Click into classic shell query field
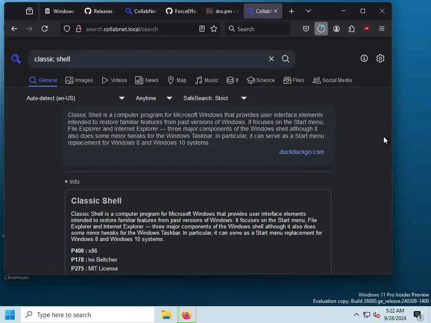Image resolution: width=431 pixels, height=323 pixels. click(149, 59)
